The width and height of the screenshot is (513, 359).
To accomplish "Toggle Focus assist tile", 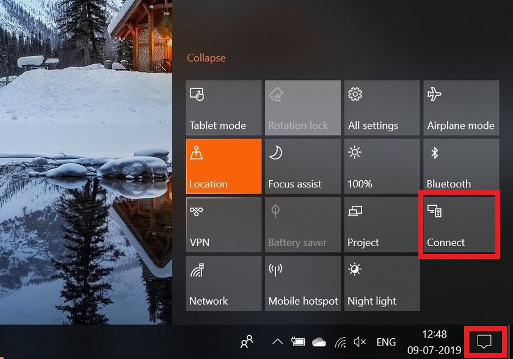I will [x=303, y=166].
